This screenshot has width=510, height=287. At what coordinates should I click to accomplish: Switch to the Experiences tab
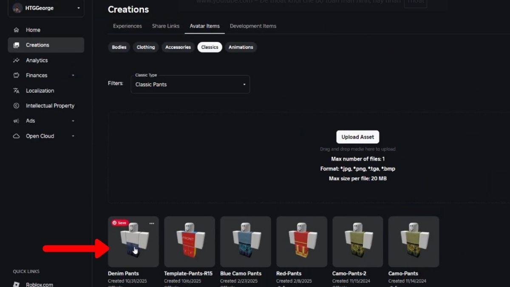127,26
